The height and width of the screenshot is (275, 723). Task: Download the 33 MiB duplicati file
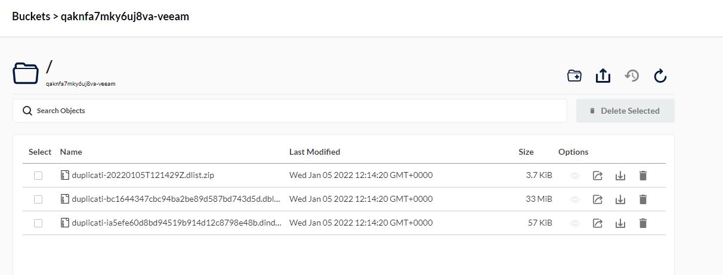[x=620, y=199]
